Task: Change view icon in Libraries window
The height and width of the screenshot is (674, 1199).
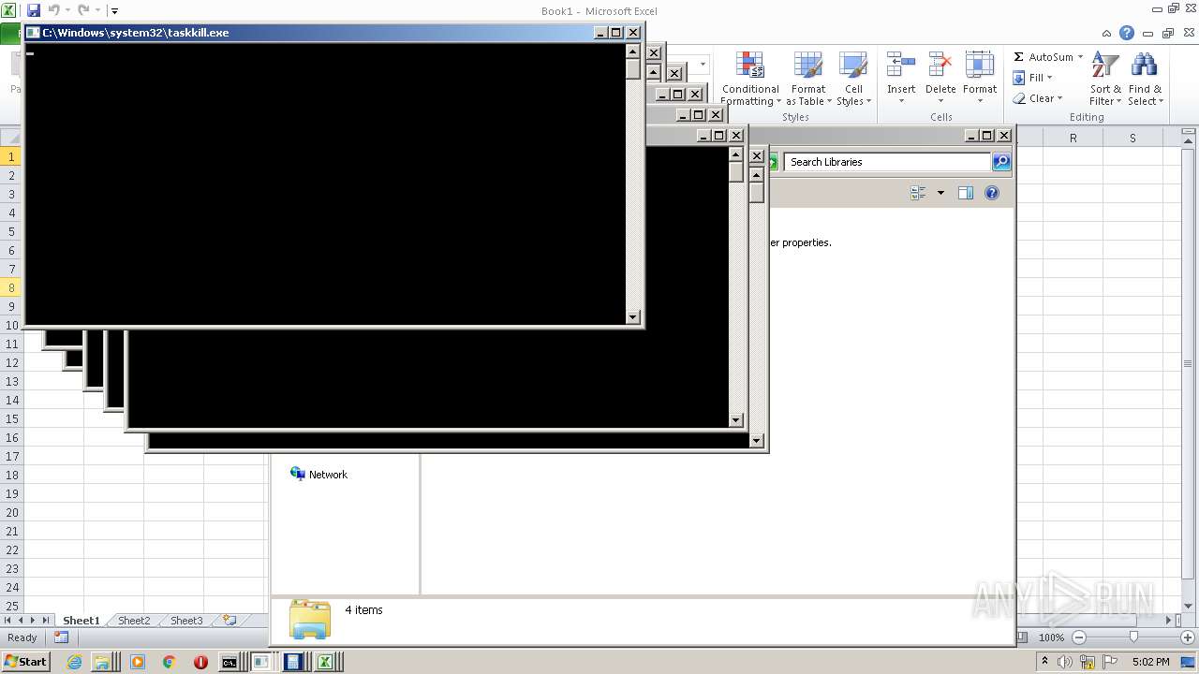Action: 918,193
